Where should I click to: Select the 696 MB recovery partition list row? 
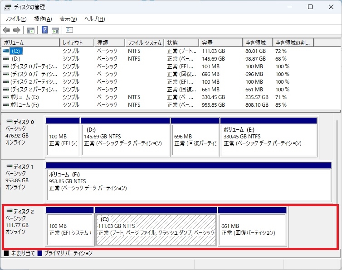pos(157,74)
